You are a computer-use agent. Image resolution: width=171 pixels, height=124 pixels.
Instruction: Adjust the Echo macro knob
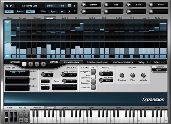[129, 5]
